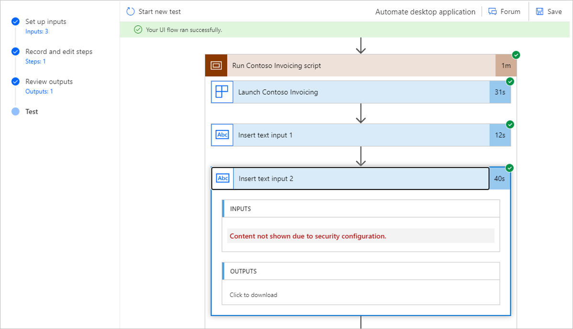Click the Abc icon of Insert text input 1
This screenshot has width=573, height=329.
click(222, 135)
